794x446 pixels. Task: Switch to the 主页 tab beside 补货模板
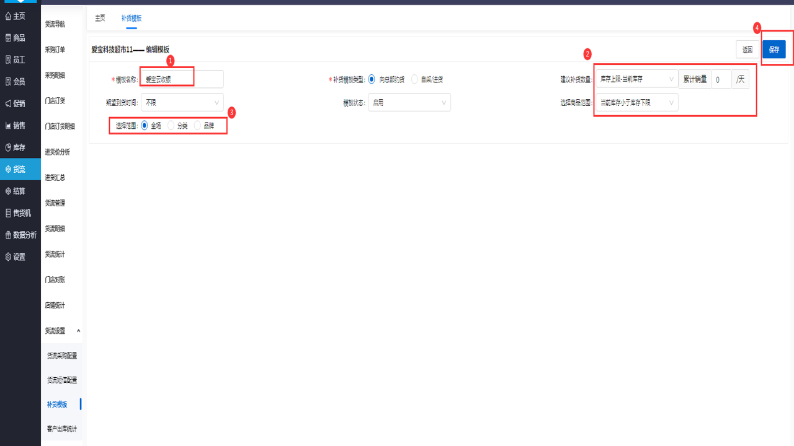(x=100, y=18)
